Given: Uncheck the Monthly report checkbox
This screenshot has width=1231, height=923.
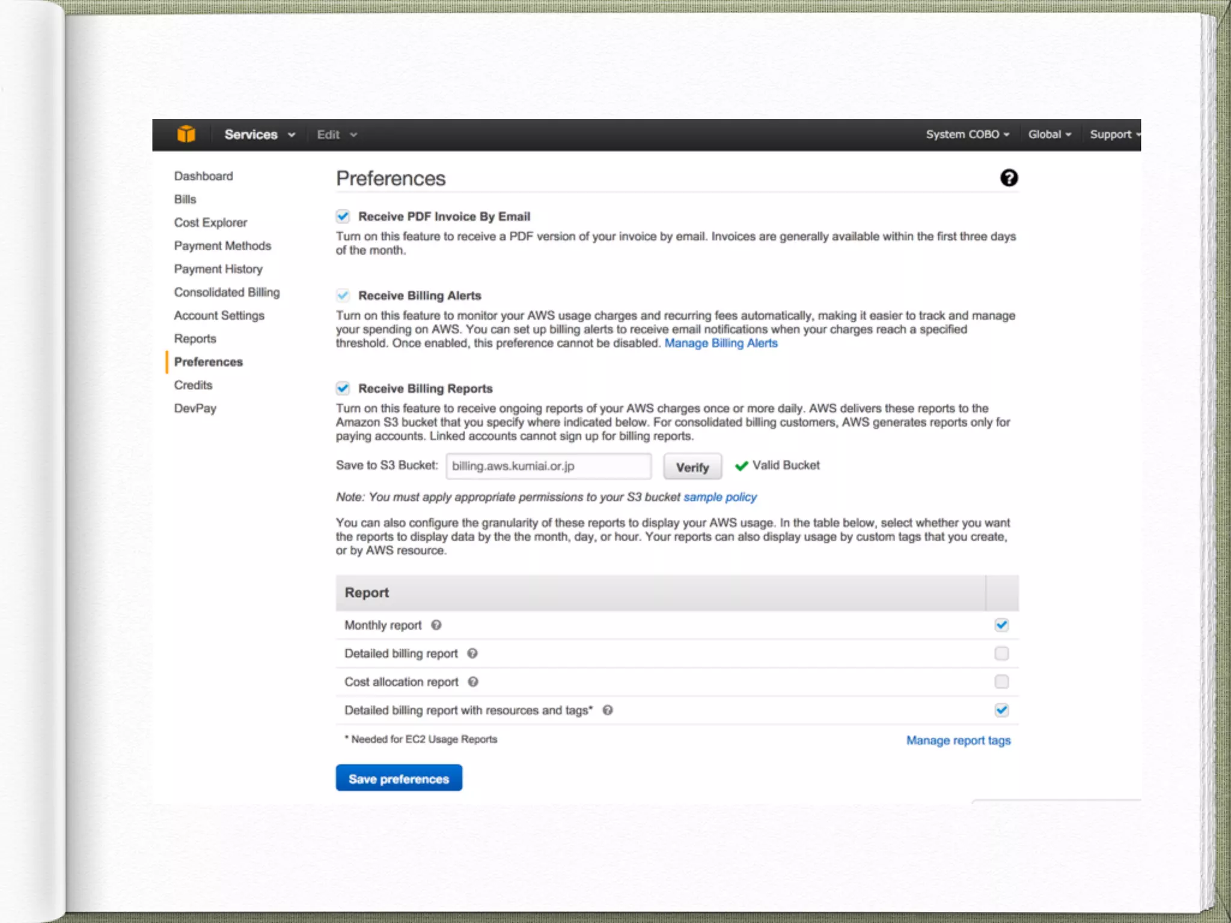Looking at the screenshot, I should tap(1001, 625).
